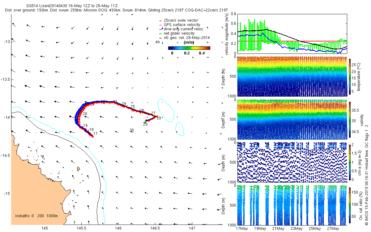Image resolution: width=371 pixels, height=232 pixels.
Task: Click velocity axis tick '0.8'
Action: 233,14
